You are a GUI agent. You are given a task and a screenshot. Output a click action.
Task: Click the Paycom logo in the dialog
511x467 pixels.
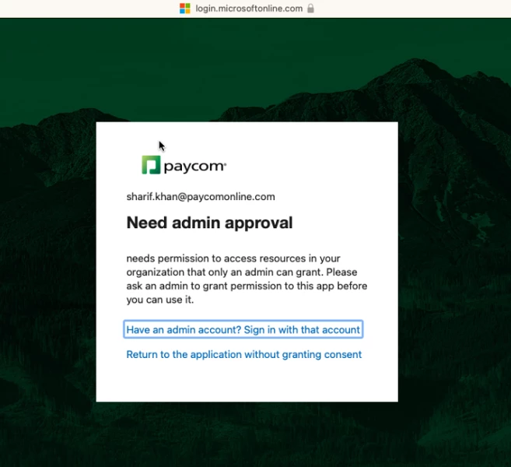point(184,165)
